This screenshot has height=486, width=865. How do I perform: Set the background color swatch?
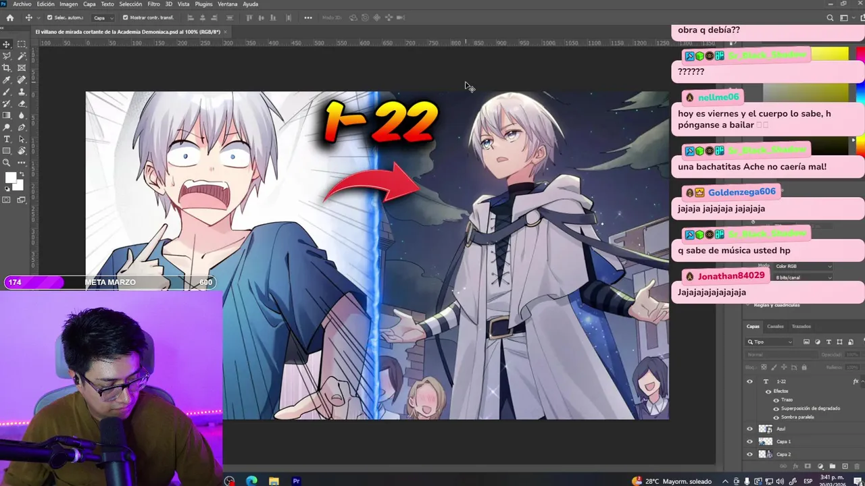18,185
